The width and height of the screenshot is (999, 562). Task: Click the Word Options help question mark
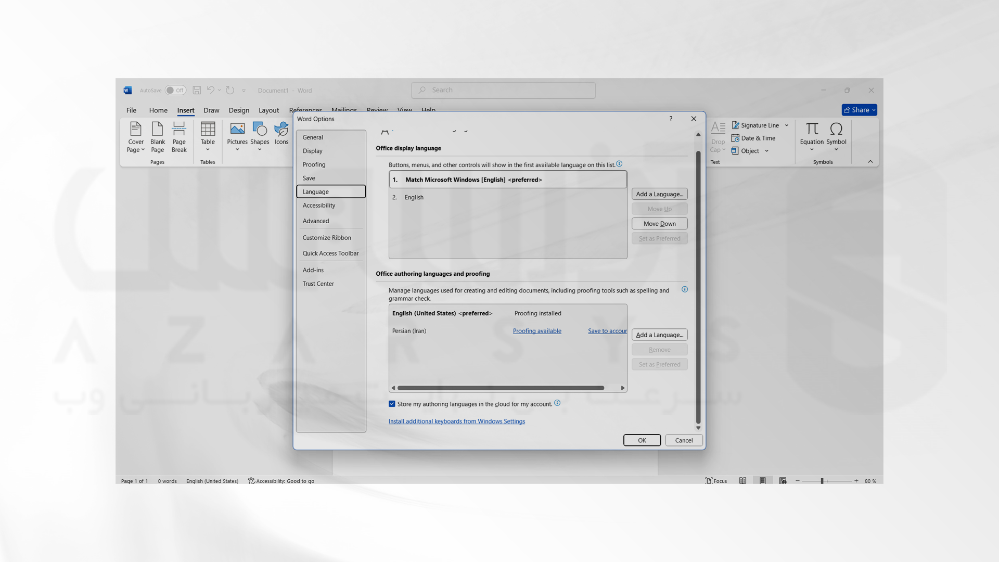coord(671,119)
